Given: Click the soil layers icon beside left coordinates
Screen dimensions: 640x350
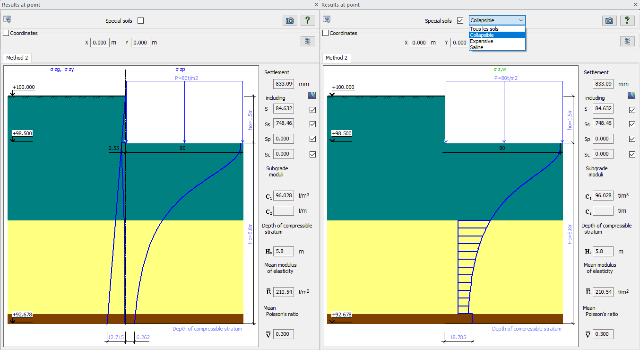Looking at the screenshot, I should pos(308,41).
